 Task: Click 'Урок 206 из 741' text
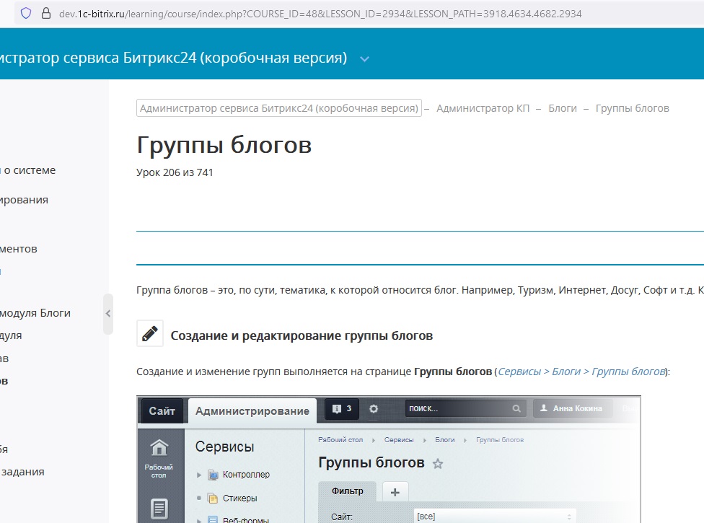(175, 172)
